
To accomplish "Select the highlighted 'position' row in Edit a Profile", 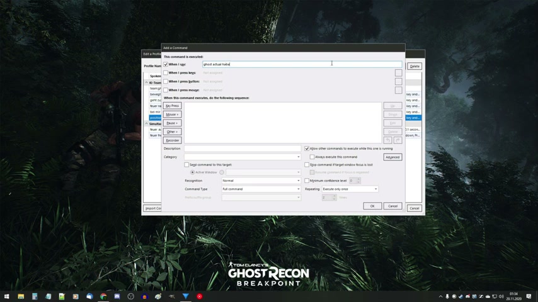I will [x=155, y=118].
